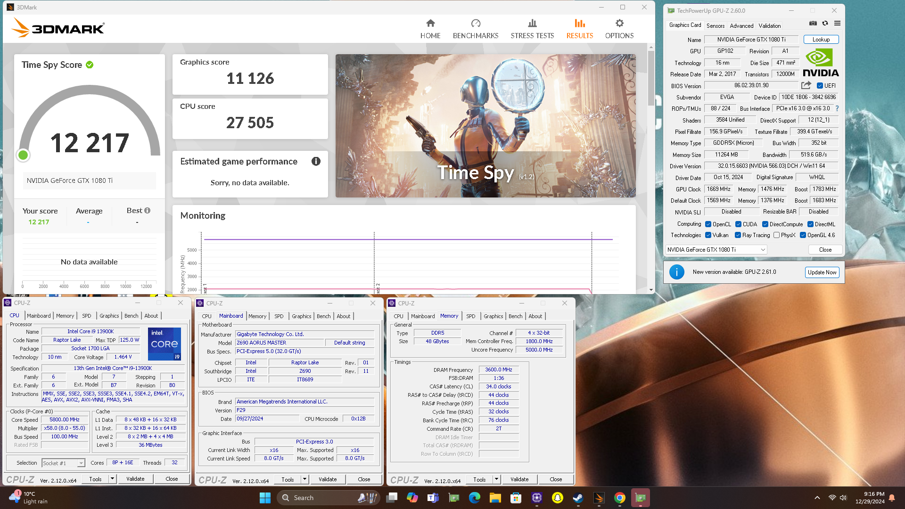Open the taskbar clock showing 9:16 PM
The image size is (905, 509).
(x=870, y=498)
